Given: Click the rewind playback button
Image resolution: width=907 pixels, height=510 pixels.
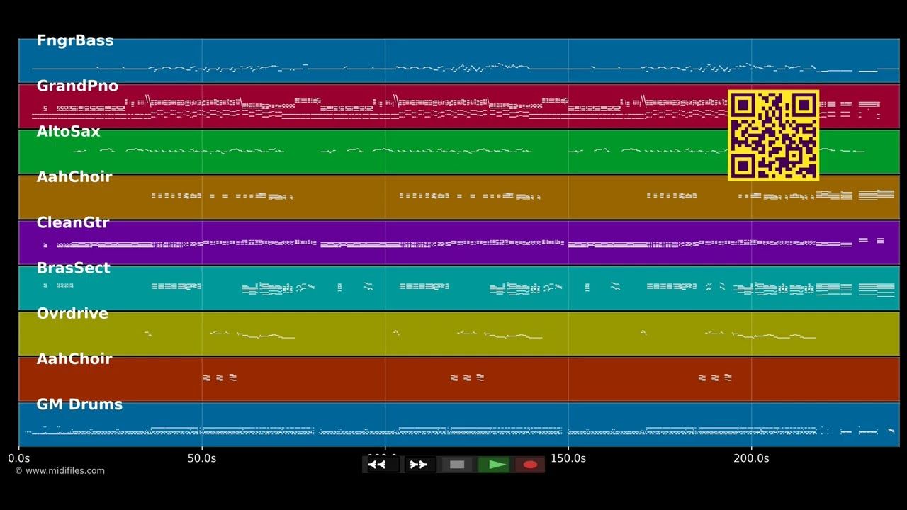Looking at the screenshot, I should point(381,465).
